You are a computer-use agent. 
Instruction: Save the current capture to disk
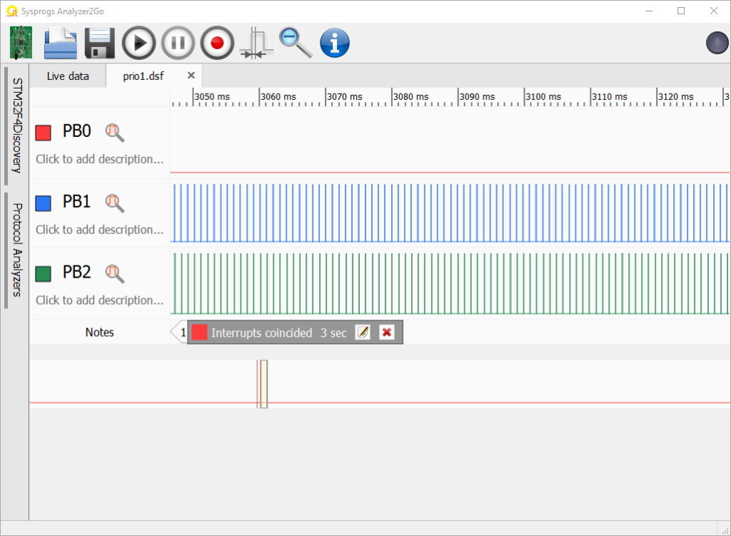click(x=99, y=43)
